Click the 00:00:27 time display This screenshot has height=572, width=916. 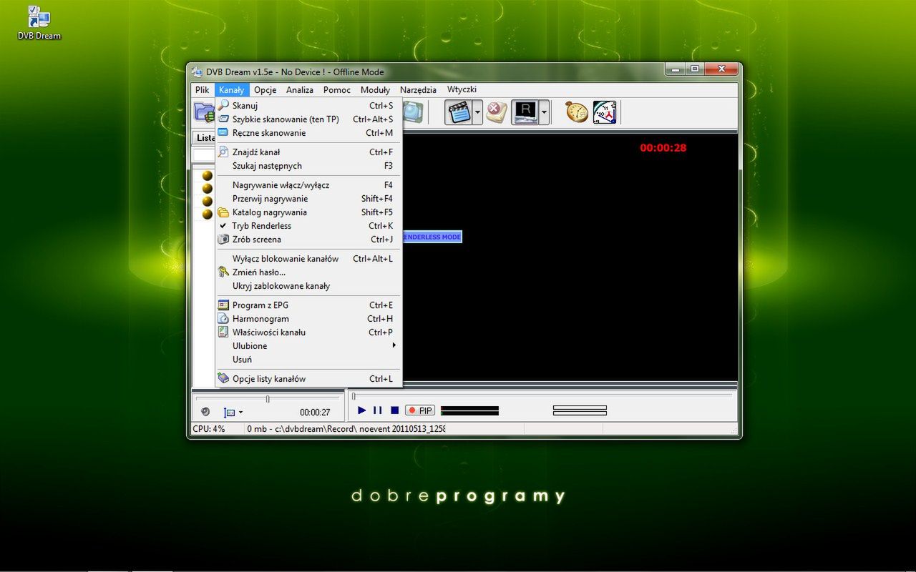click(315, 413)
